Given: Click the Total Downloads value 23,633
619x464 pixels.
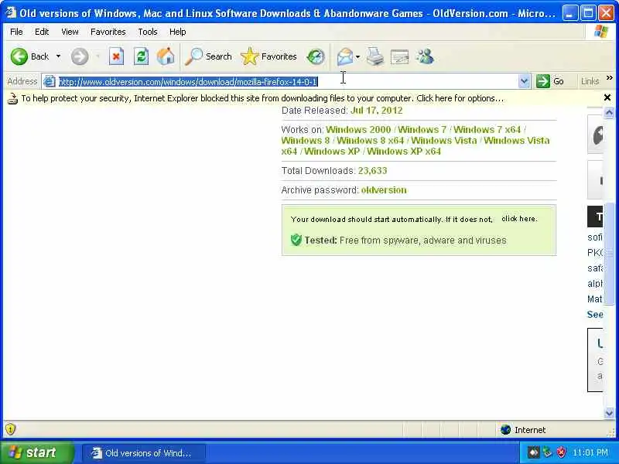Looking at the screenshot, I should (x=372, y=171).
